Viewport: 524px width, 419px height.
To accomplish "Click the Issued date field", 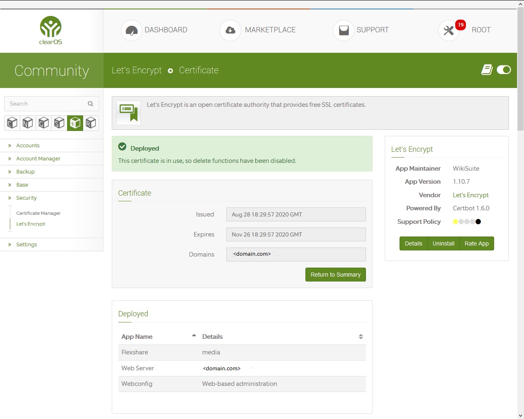I will click(x=296, y=214).
